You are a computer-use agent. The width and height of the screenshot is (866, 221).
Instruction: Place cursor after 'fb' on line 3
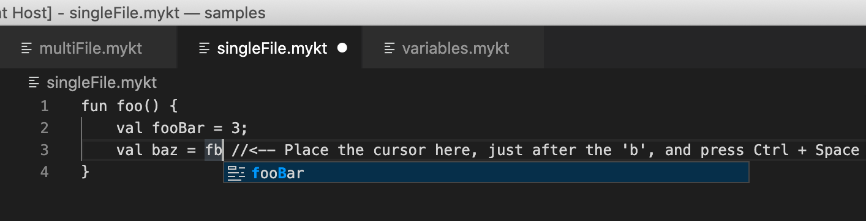[223, 150]
